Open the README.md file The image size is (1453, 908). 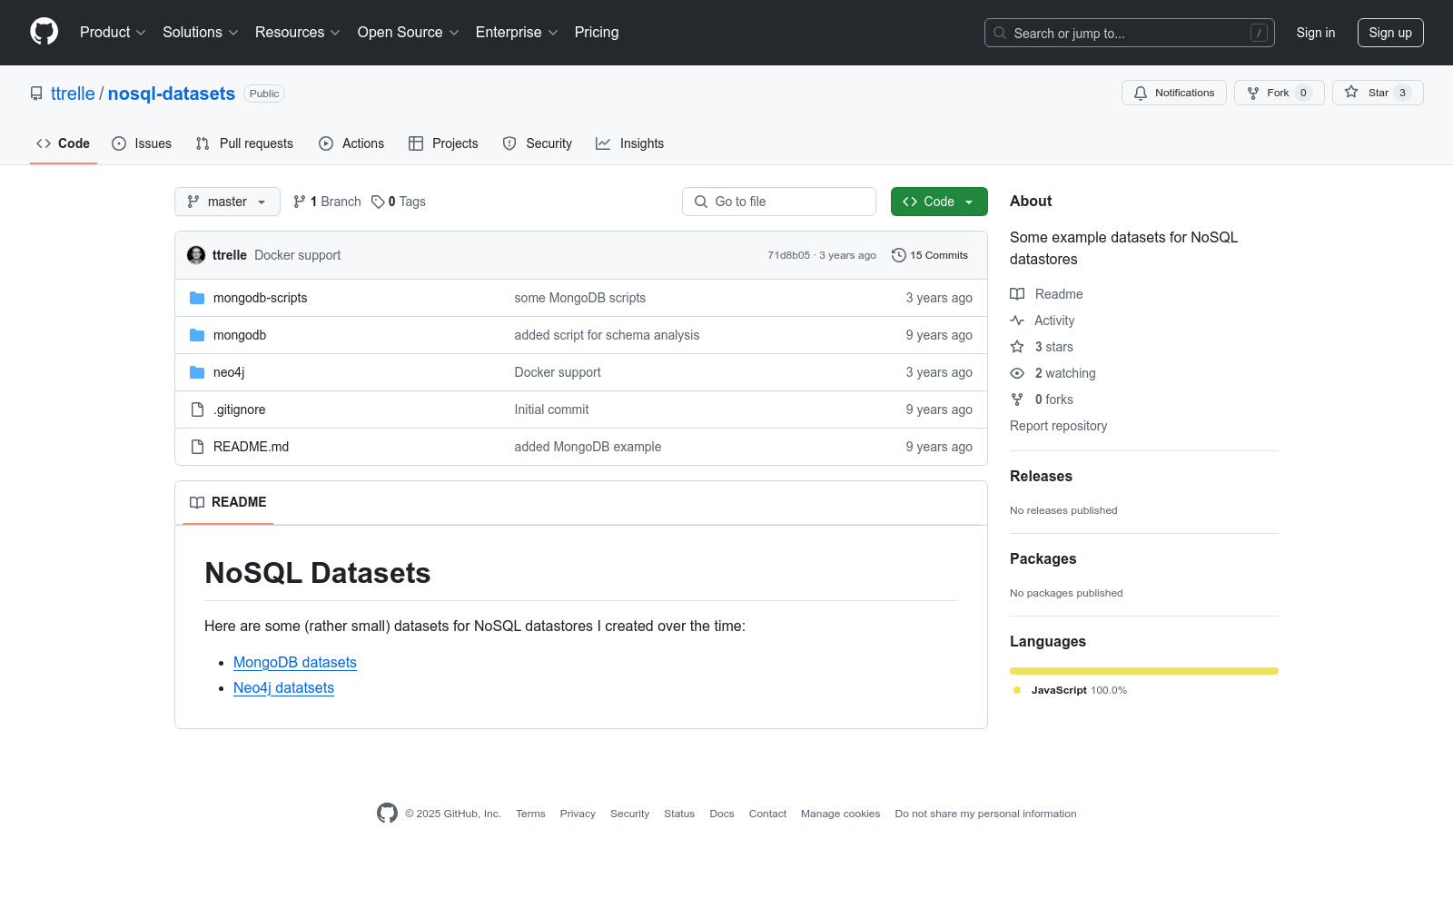coord(251,447)
